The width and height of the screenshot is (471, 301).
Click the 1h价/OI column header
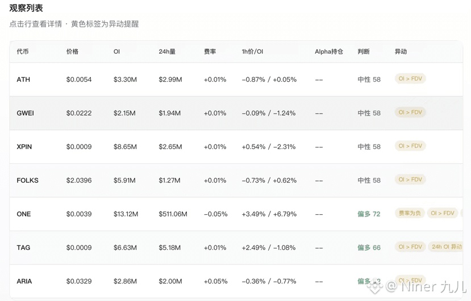click(252, 52)
